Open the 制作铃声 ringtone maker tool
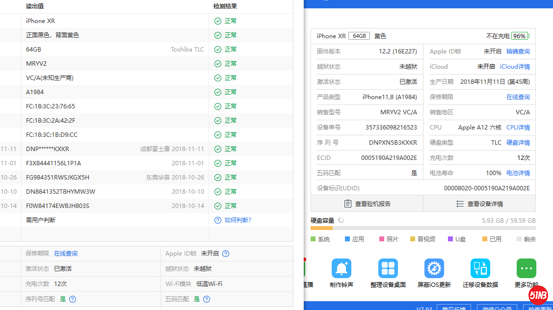The width and height of the screenshot is (553, 310). pyautogui.click(x=342, y=269)
